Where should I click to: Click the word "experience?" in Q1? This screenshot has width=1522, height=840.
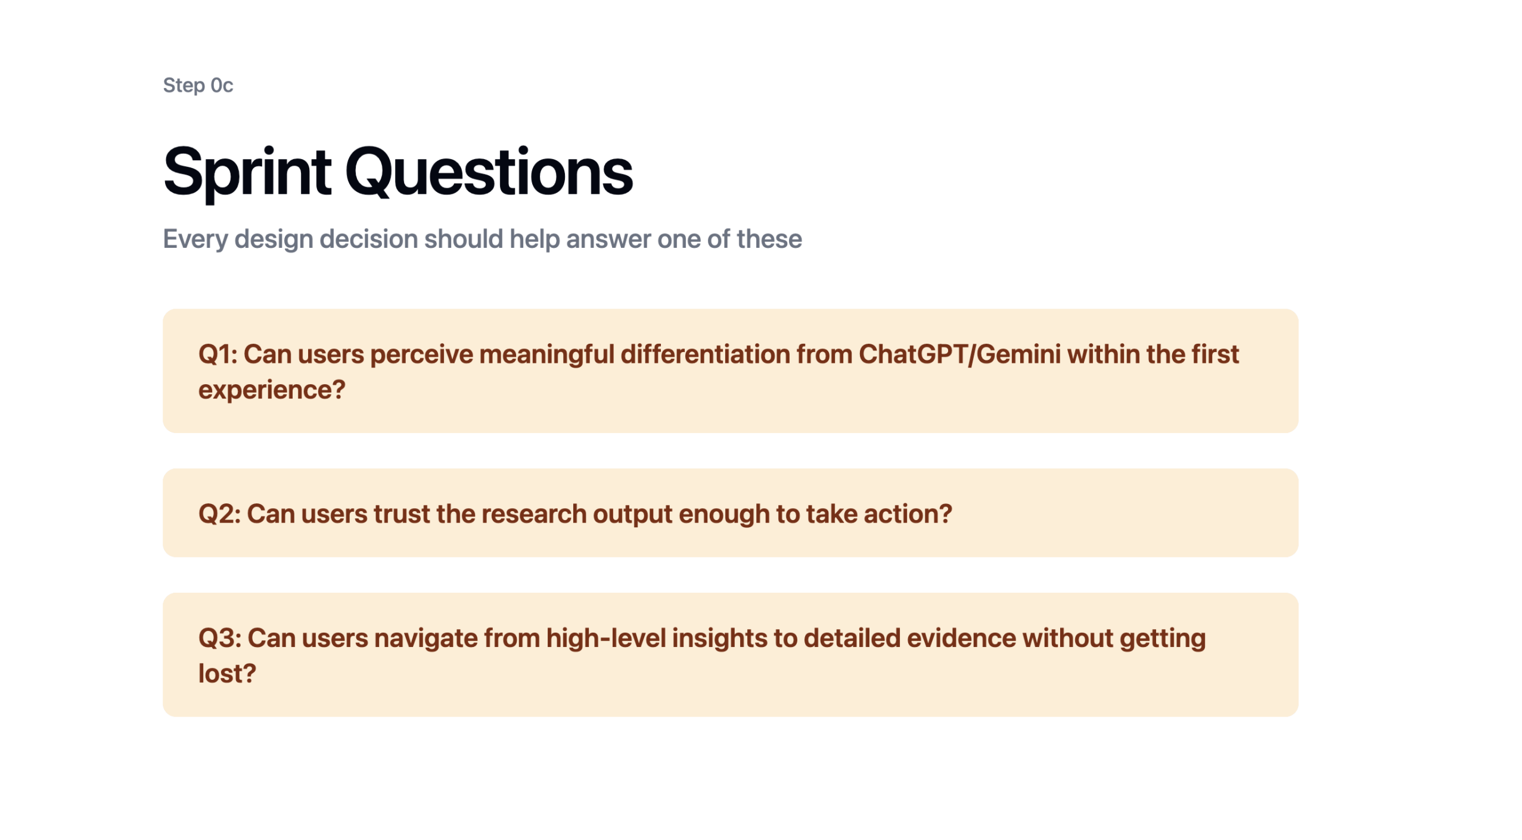point(272,390)
